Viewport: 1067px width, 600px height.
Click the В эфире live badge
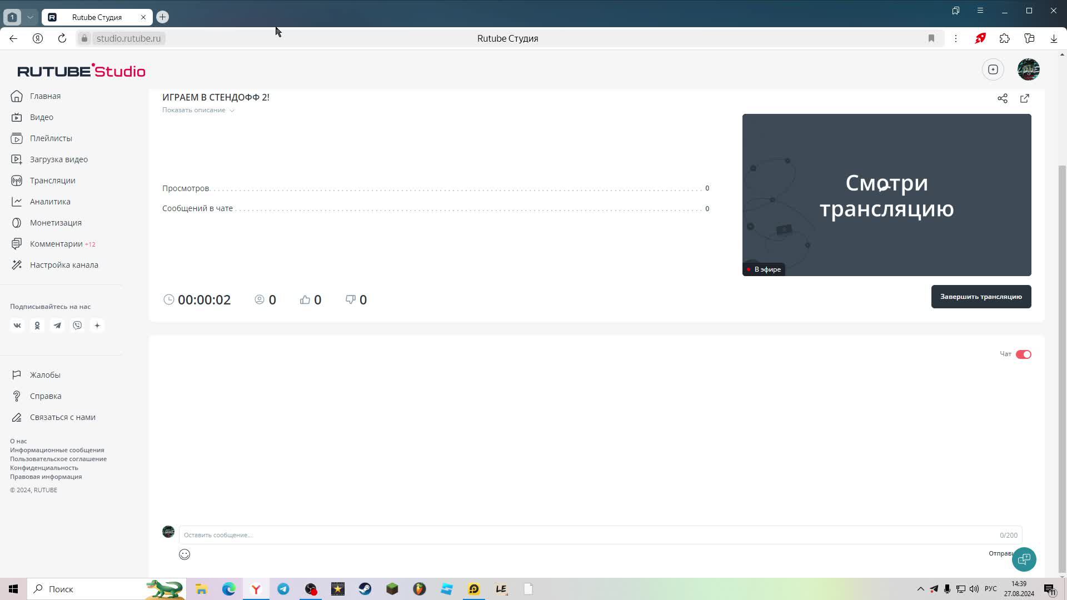point(764,269)
